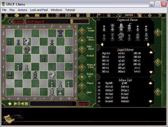Show next captured pieces with right arrow
This screenshot has width=168, height=127.
coord(148,45)
